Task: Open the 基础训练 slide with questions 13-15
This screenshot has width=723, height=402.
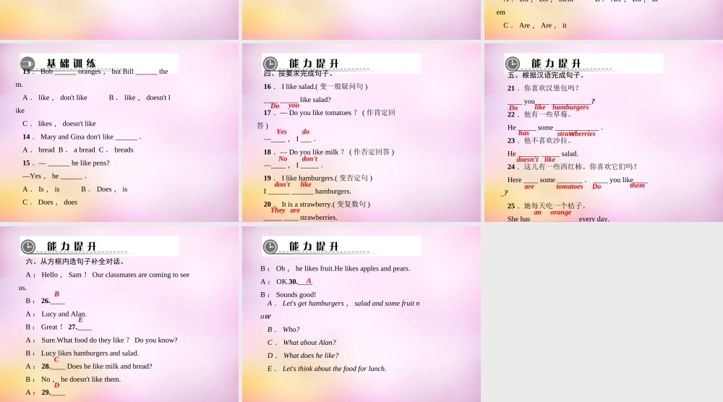Action: tap(119, 133)
